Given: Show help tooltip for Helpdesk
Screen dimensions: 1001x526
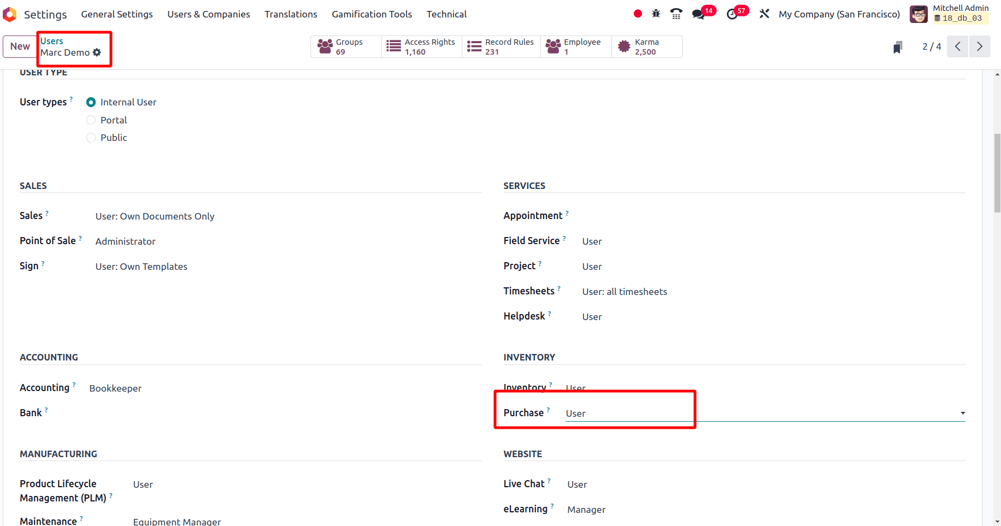Looking at the screenshot, I should pyautogui.click(x=550, y=314).
